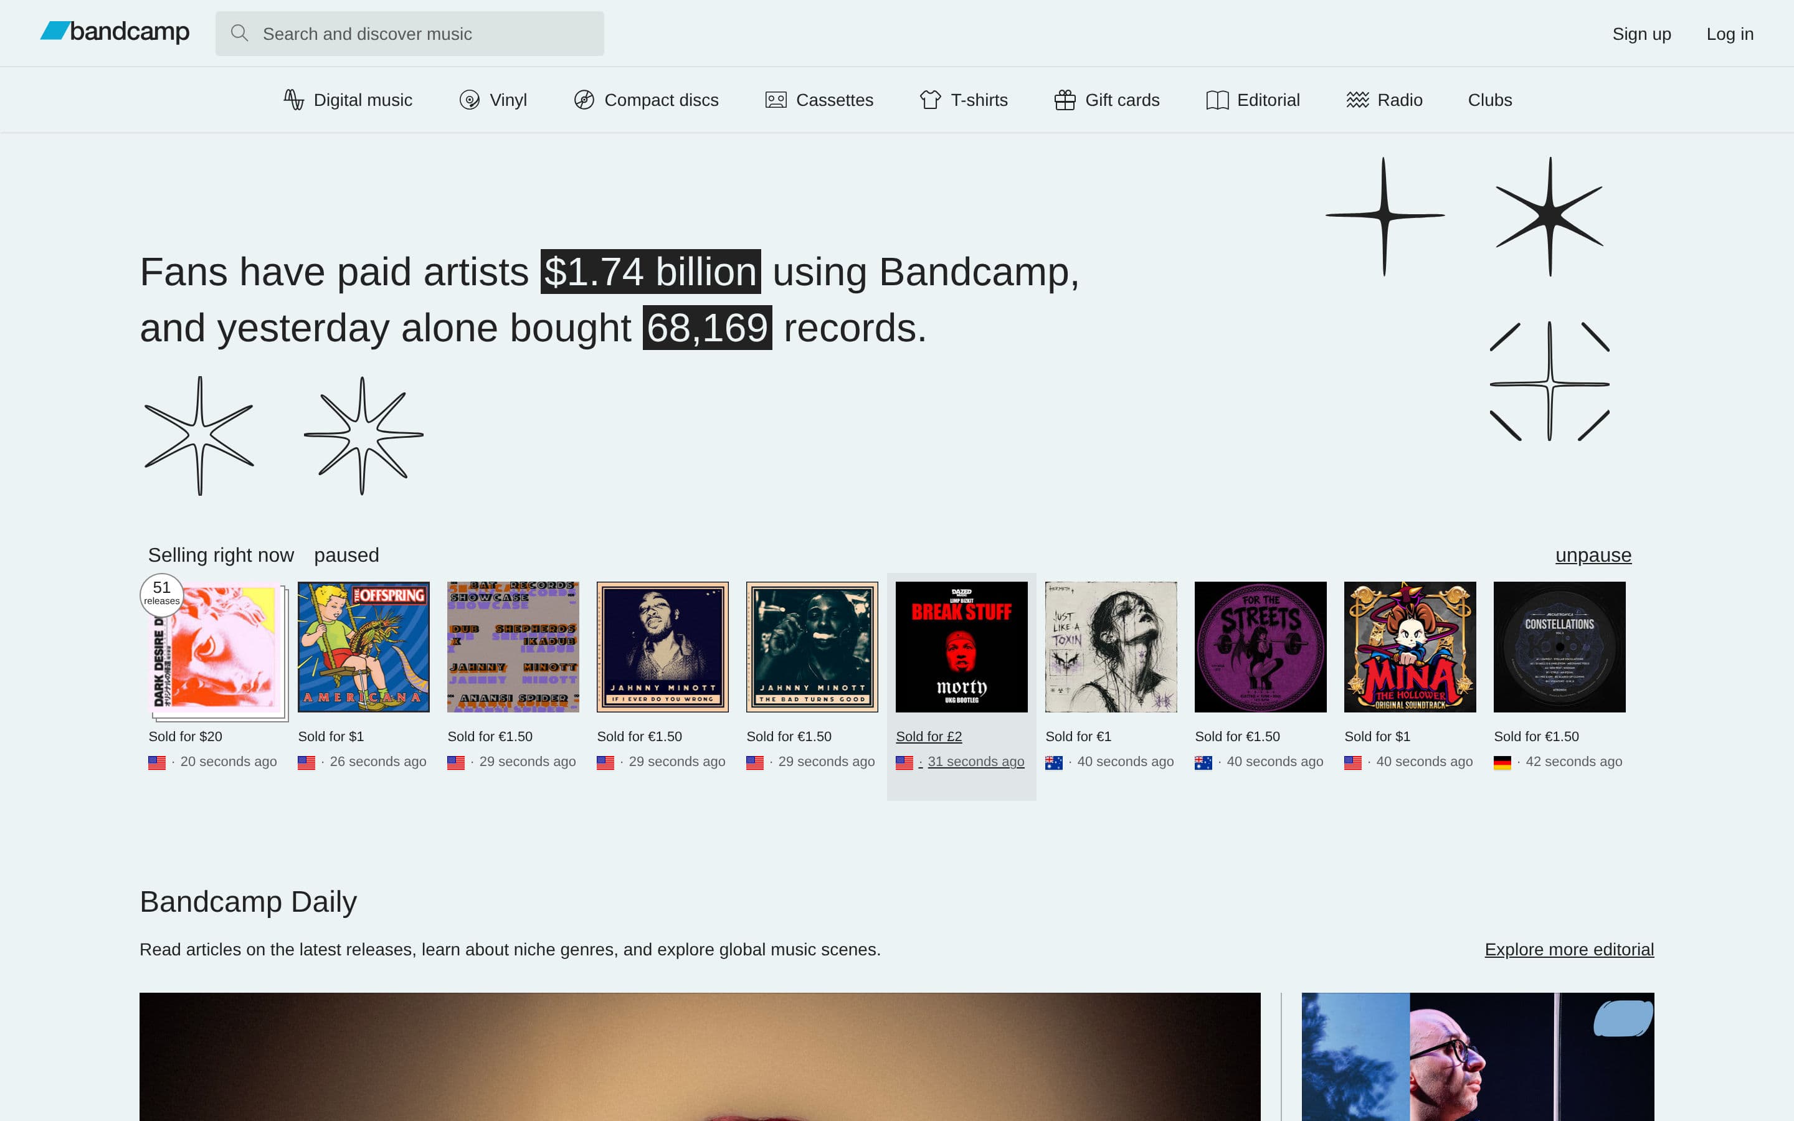Click the '31 seconds ago' link
This screenshot has height=1121, width=1794.
pyautogui.click(x=975, y=762)
